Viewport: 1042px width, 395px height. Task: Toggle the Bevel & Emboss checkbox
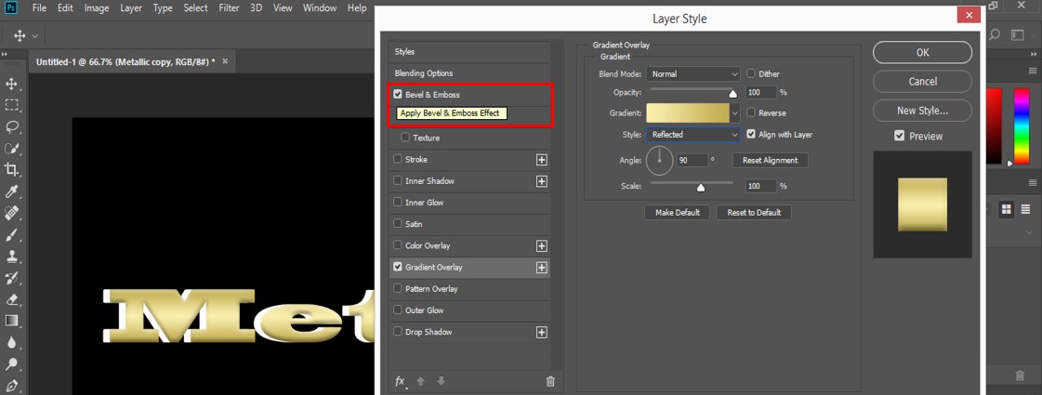(x=398, y=95)
